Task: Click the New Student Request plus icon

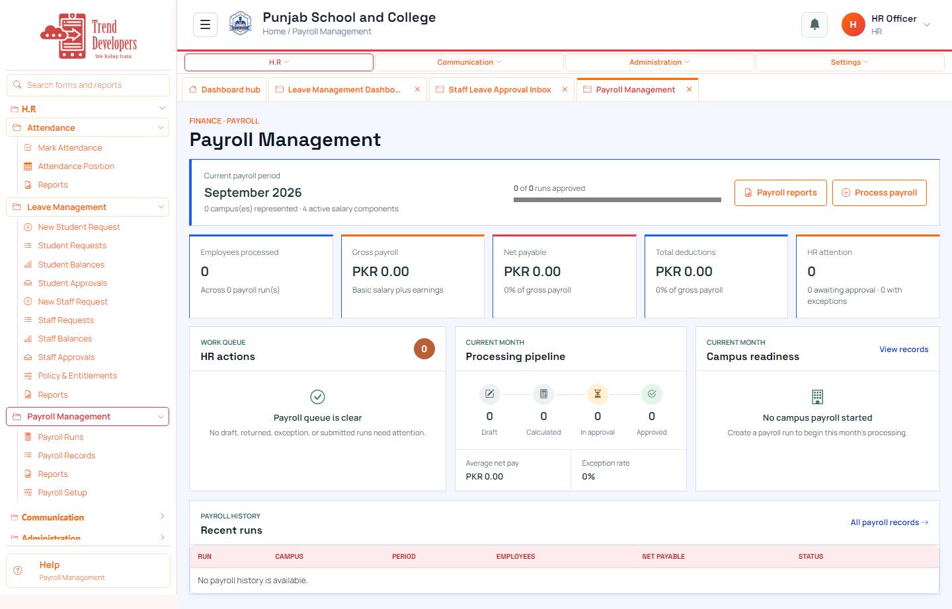Action: [28, 227]
